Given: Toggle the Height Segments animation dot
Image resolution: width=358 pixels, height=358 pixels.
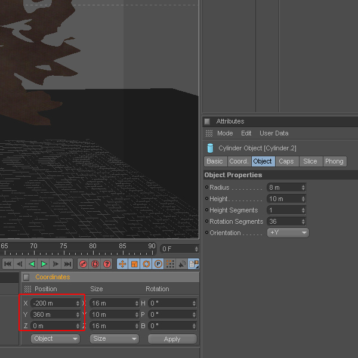Looking at the screenshot, I should [x=206, y=210].
